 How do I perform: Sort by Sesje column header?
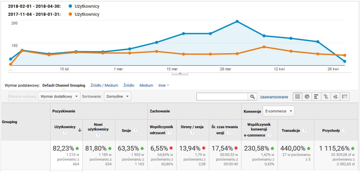(127, 131)
